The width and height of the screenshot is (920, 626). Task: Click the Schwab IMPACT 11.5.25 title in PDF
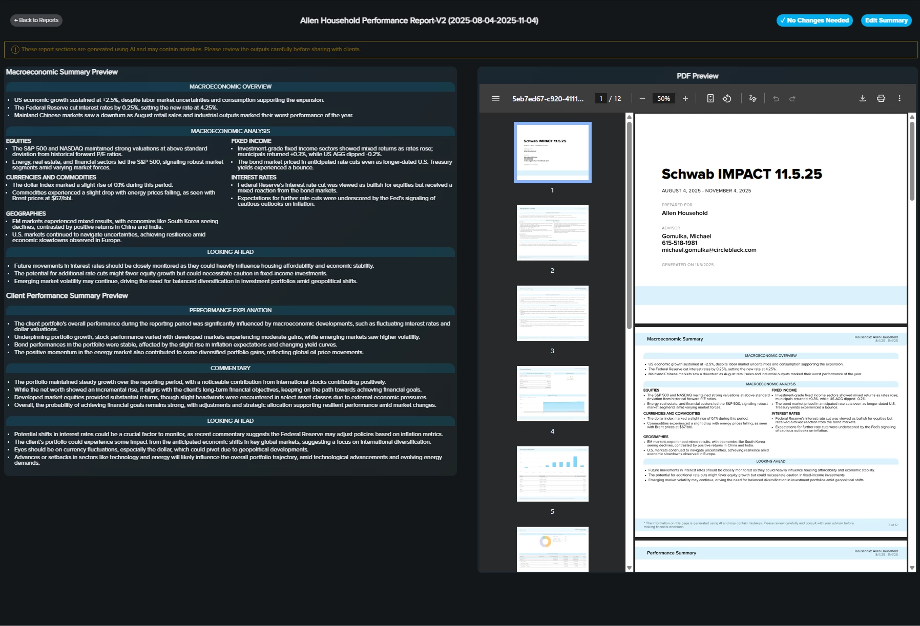[742, 174]
